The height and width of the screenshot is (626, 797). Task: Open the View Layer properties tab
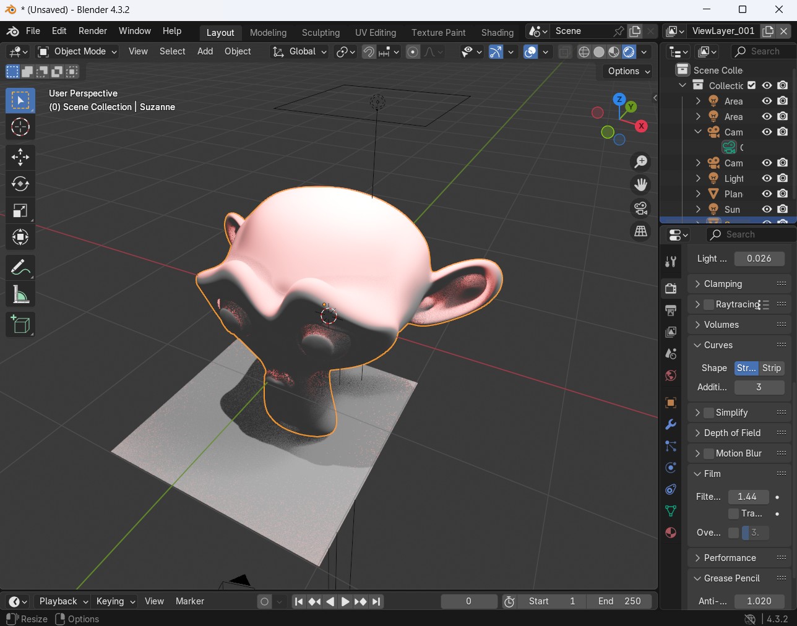[671, 332]
